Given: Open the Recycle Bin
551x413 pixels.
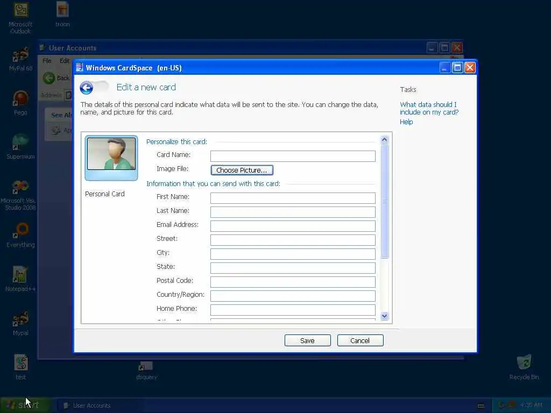Looking at the screenshot, I should click(x=524, y=367).
